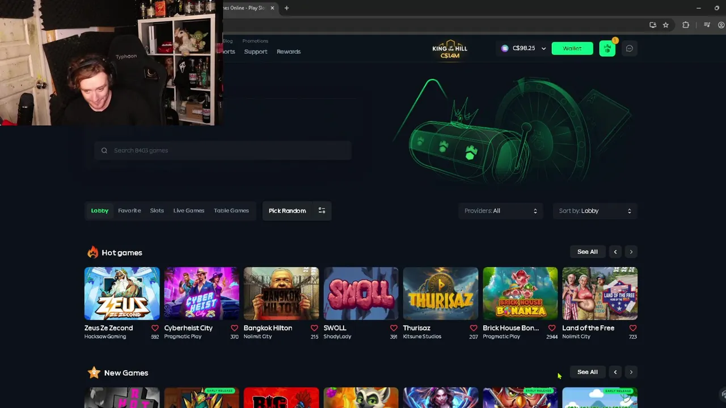Open the Sort by: Lobby dropdown
This screenshot has width=726, height=408.
[595, 211]
